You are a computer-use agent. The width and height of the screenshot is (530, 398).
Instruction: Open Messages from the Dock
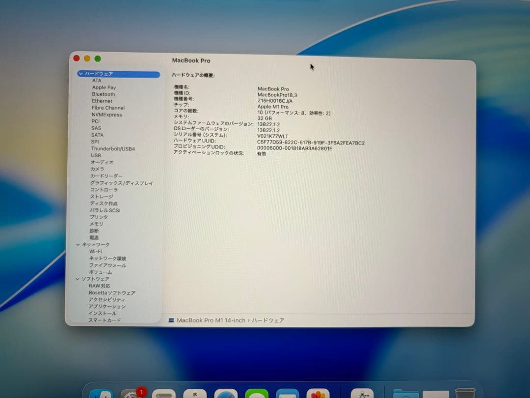(257, 394)
